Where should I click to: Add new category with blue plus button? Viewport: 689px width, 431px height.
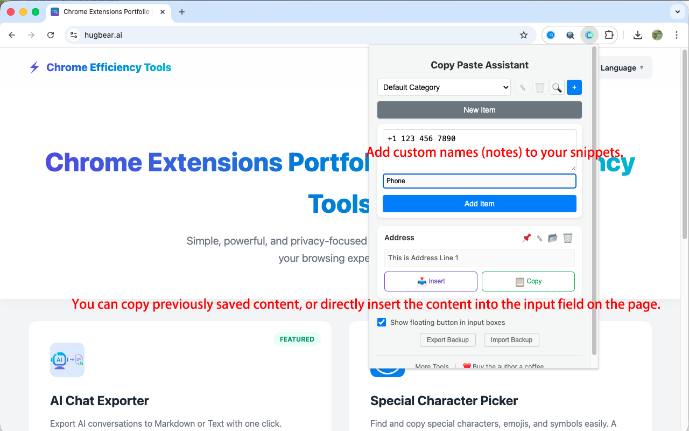pos(574,87)
